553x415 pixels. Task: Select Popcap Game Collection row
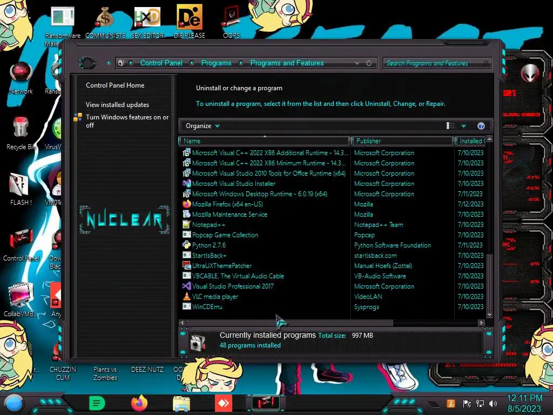(x=333, y=235)
